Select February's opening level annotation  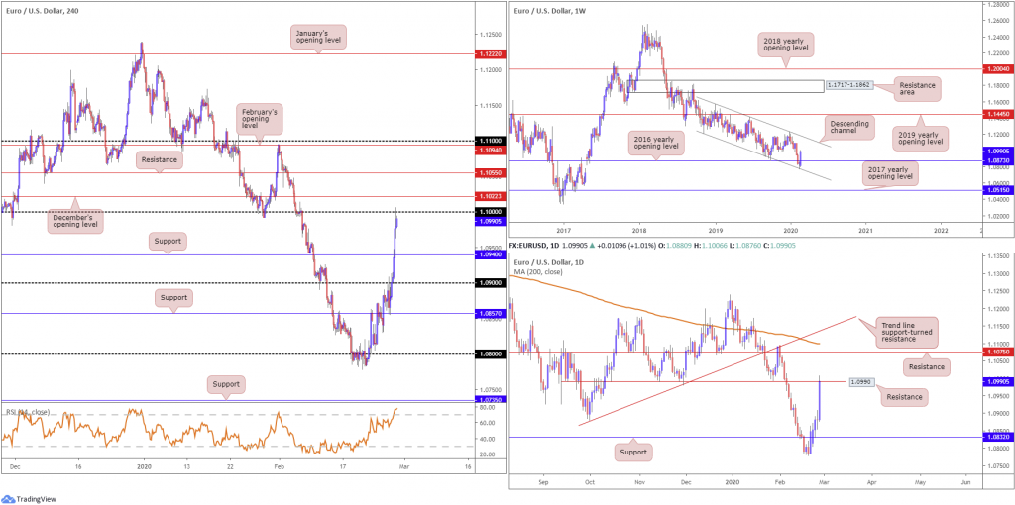pos(259,117)
